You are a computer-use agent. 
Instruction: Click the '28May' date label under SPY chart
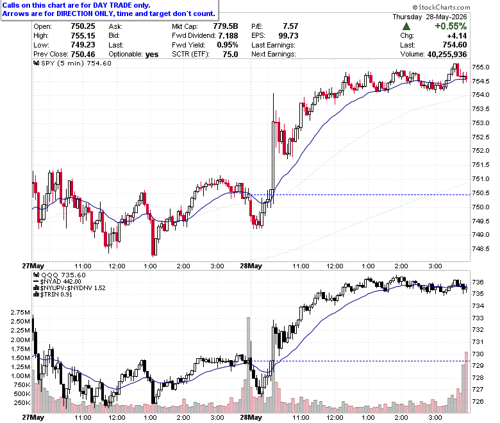coord(251,266)
